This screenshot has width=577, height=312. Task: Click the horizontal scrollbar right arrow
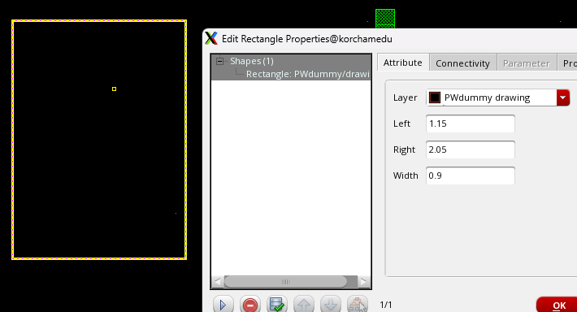pyautogui.click(x=363, y=282)
